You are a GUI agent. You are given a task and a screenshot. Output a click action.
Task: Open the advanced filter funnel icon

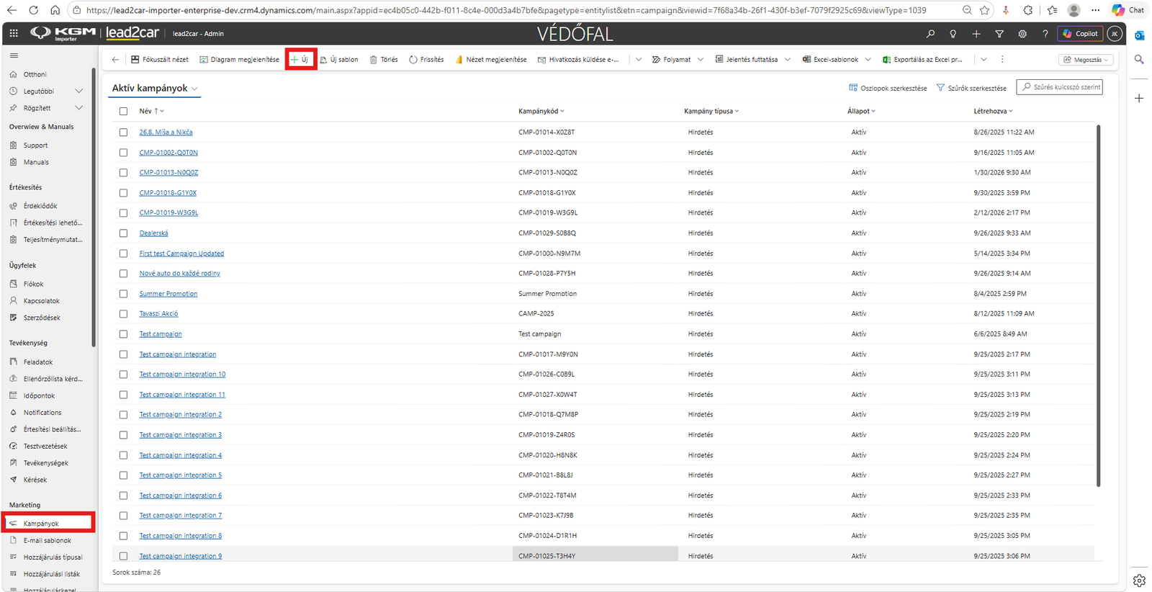999,34
